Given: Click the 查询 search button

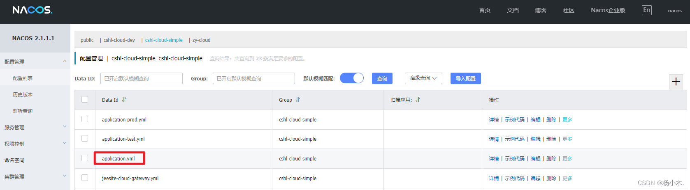Looking at the screenshot, I should (x=382, y=78).
